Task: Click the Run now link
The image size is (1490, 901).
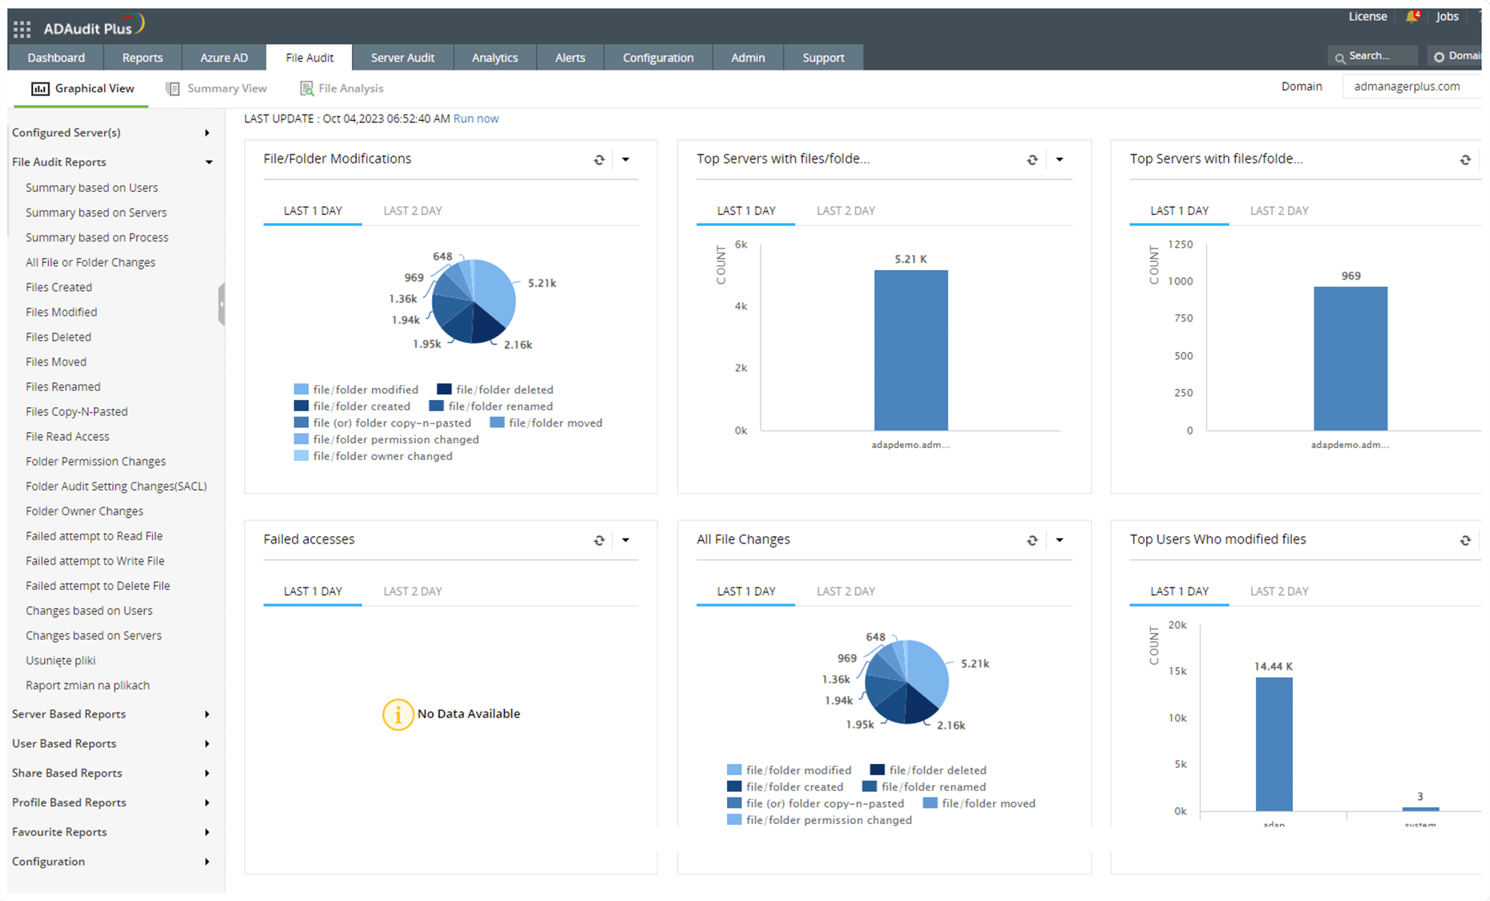Action: (x=475, y=118)
